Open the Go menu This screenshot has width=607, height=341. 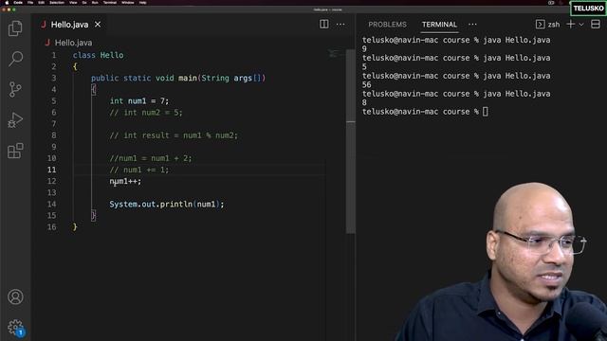pyautogui.click(x=84, y=2)
